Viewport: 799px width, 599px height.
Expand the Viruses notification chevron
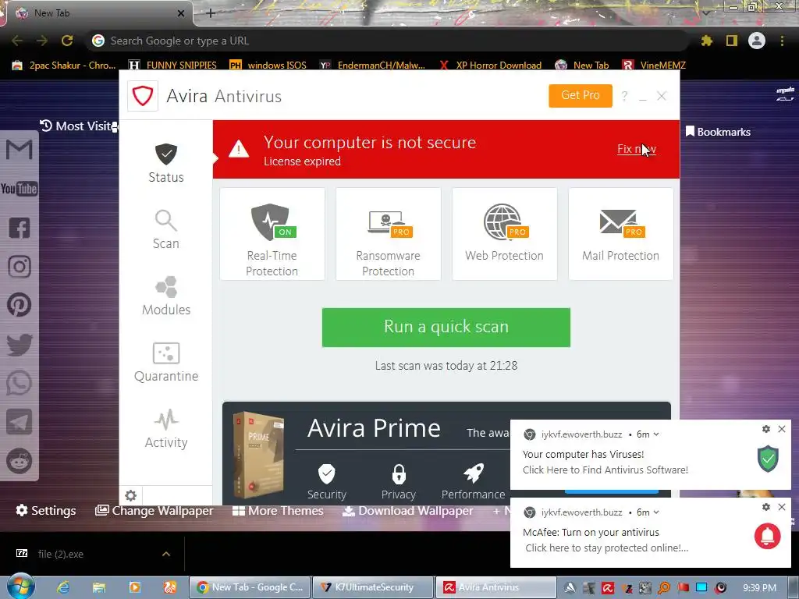656,434
